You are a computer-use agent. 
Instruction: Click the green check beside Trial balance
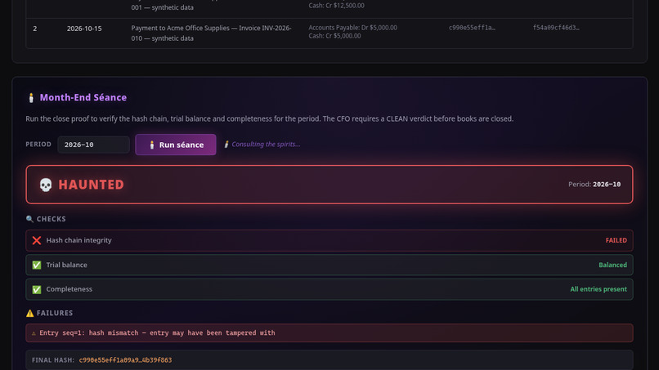pyautogui.click(x=37, y=265)
